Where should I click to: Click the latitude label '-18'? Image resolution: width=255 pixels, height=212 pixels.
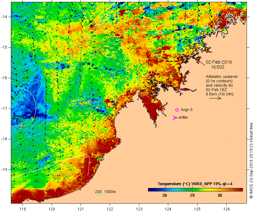coord(4,139)
